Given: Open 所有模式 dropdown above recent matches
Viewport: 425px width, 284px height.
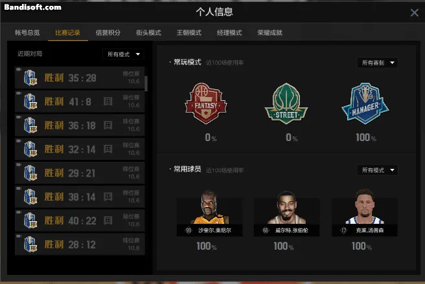Looking at the screenshot, I should click(123, 54).
